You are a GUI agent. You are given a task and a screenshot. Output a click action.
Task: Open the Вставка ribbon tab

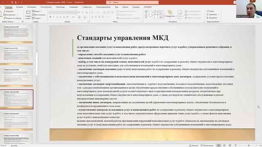[x=20, y=7]
